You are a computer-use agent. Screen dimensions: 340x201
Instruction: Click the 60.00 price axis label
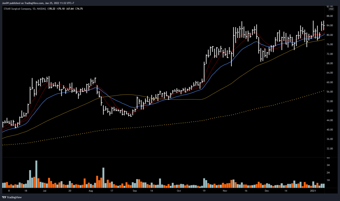[x=330, y=82]
